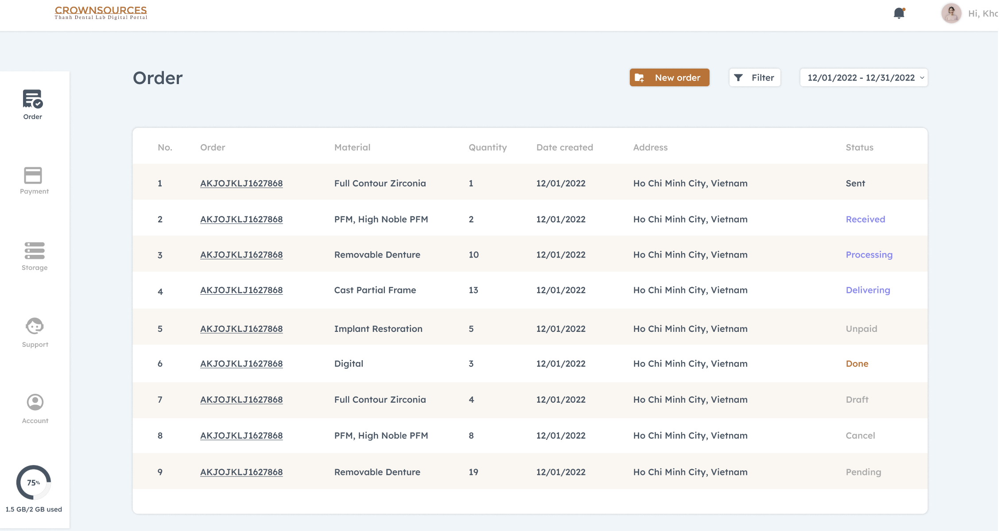Click the Date created column header
This screenshot has width=1001, height=531.
click(x=564, y=147)
